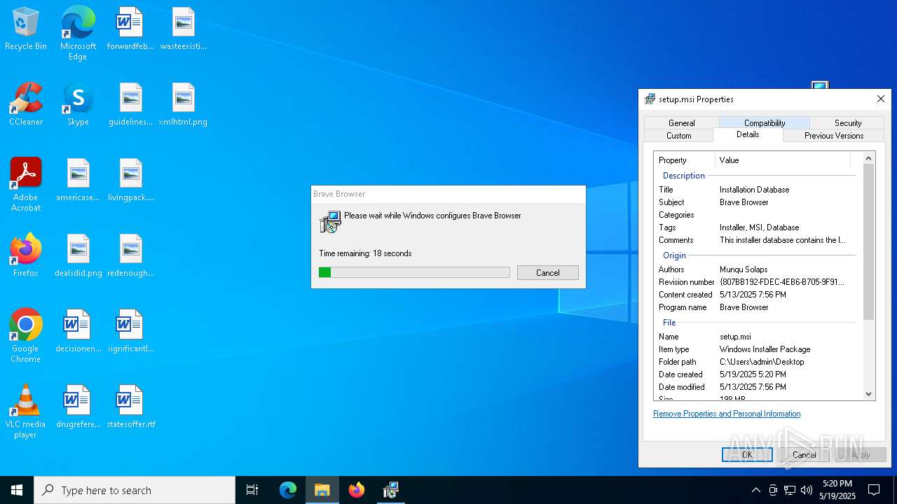
Task: Select the decisionen Word document icon
Action: pos(78,332)
